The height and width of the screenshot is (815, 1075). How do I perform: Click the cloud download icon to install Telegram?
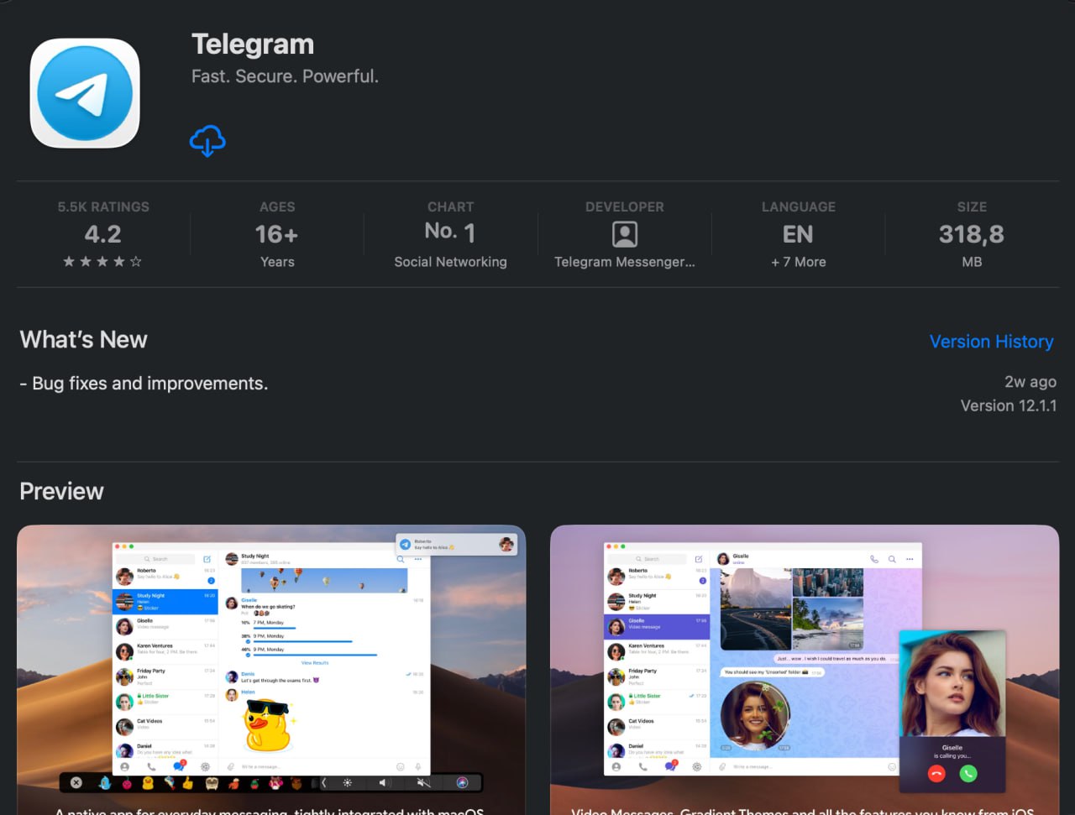207,141
